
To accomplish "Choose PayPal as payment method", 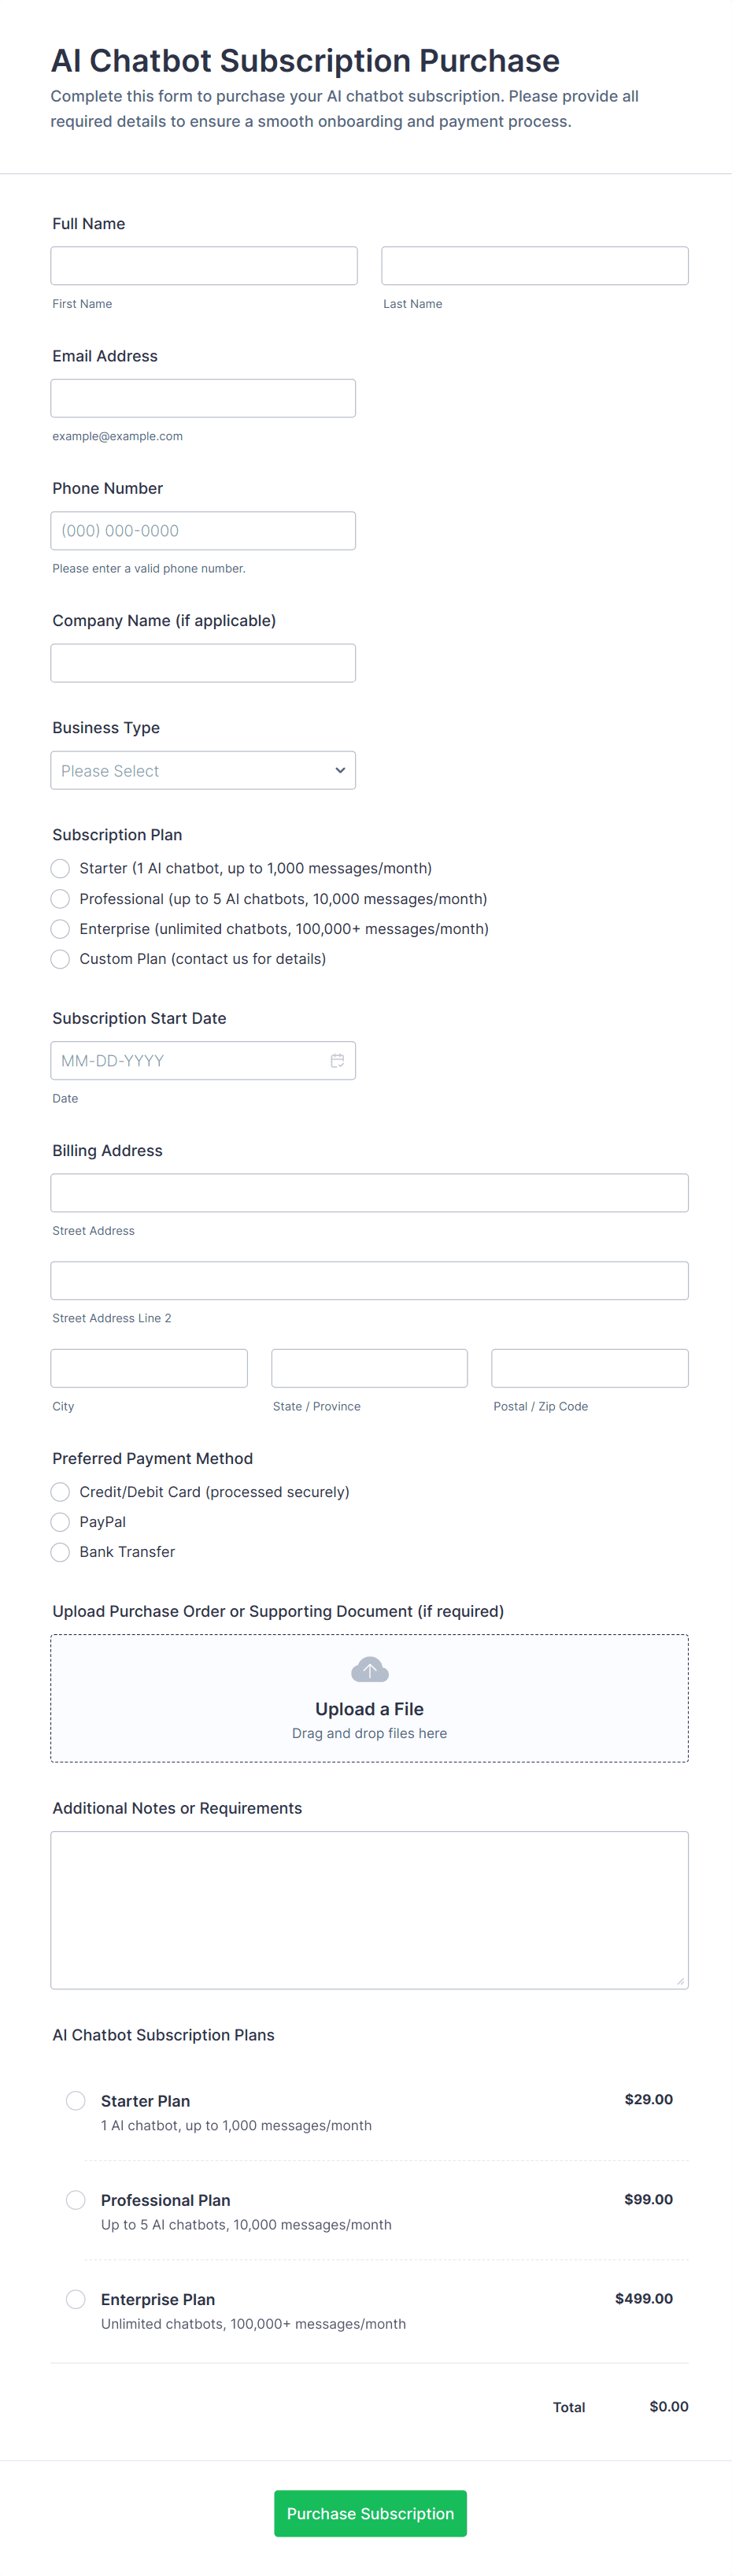I will (60, 1522).
